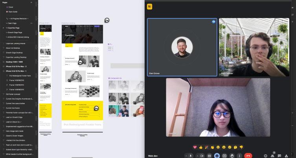Toggle the emoji reactions bar button
The width and height of the screenshot is (296, 158).
click(217, 156)
